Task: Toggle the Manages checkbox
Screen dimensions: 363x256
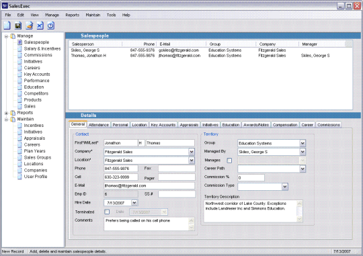Action: [x=229, y=160]
